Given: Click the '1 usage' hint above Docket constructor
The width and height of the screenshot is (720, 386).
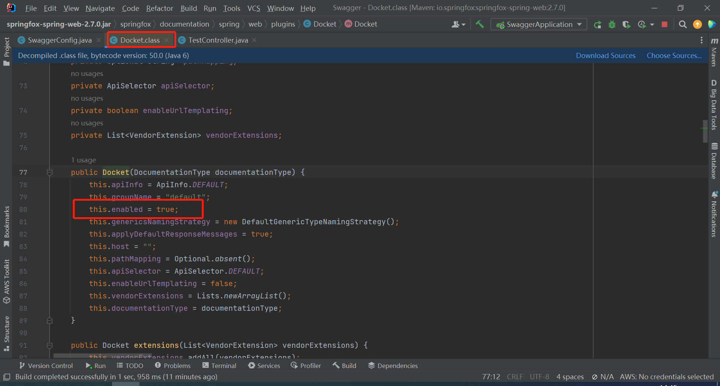Looking at the screenshot, I should tap(83, 160).
